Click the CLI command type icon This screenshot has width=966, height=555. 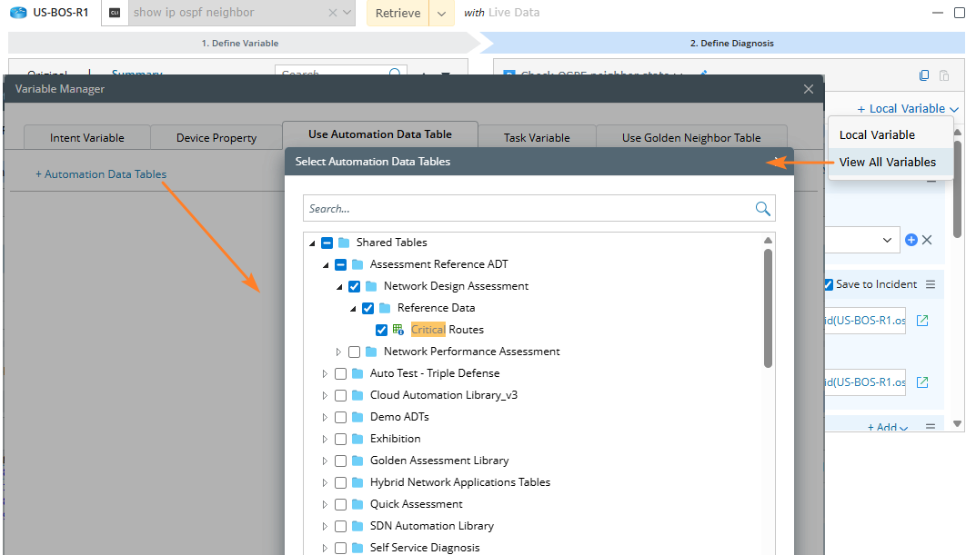tap(115, 13)
